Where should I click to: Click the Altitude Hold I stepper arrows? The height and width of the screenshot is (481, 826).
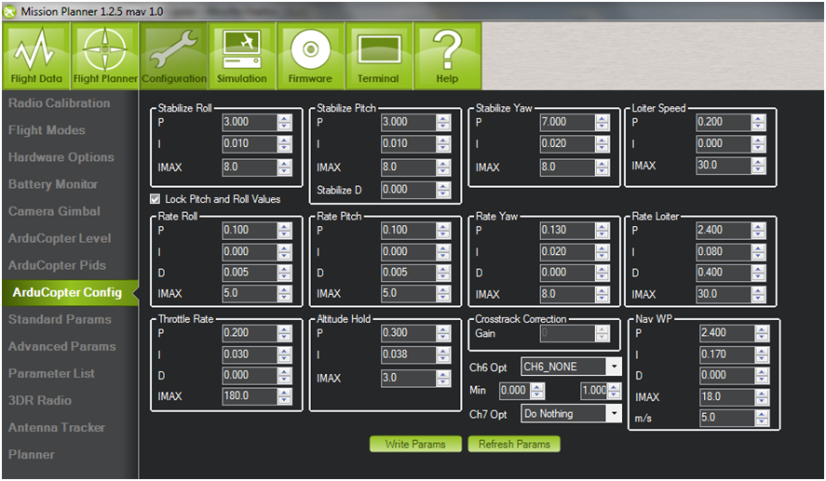coord(443,354)
